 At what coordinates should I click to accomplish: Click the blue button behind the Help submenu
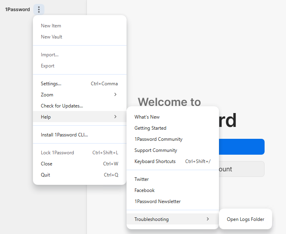tap(242, 147)
